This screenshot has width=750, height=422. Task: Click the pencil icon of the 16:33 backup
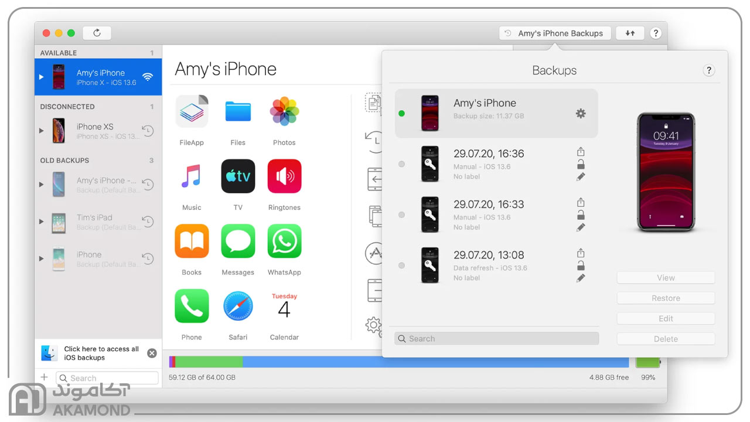pyautogui.click(x=581, y=227)
